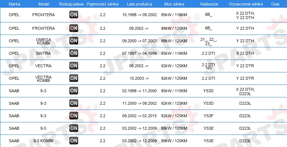Click production years 10.1998 -> 09.2002

click(139, 15)
